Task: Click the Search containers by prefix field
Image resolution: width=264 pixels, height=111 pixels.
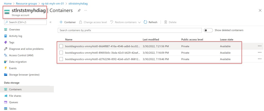Action: [129, 30]
